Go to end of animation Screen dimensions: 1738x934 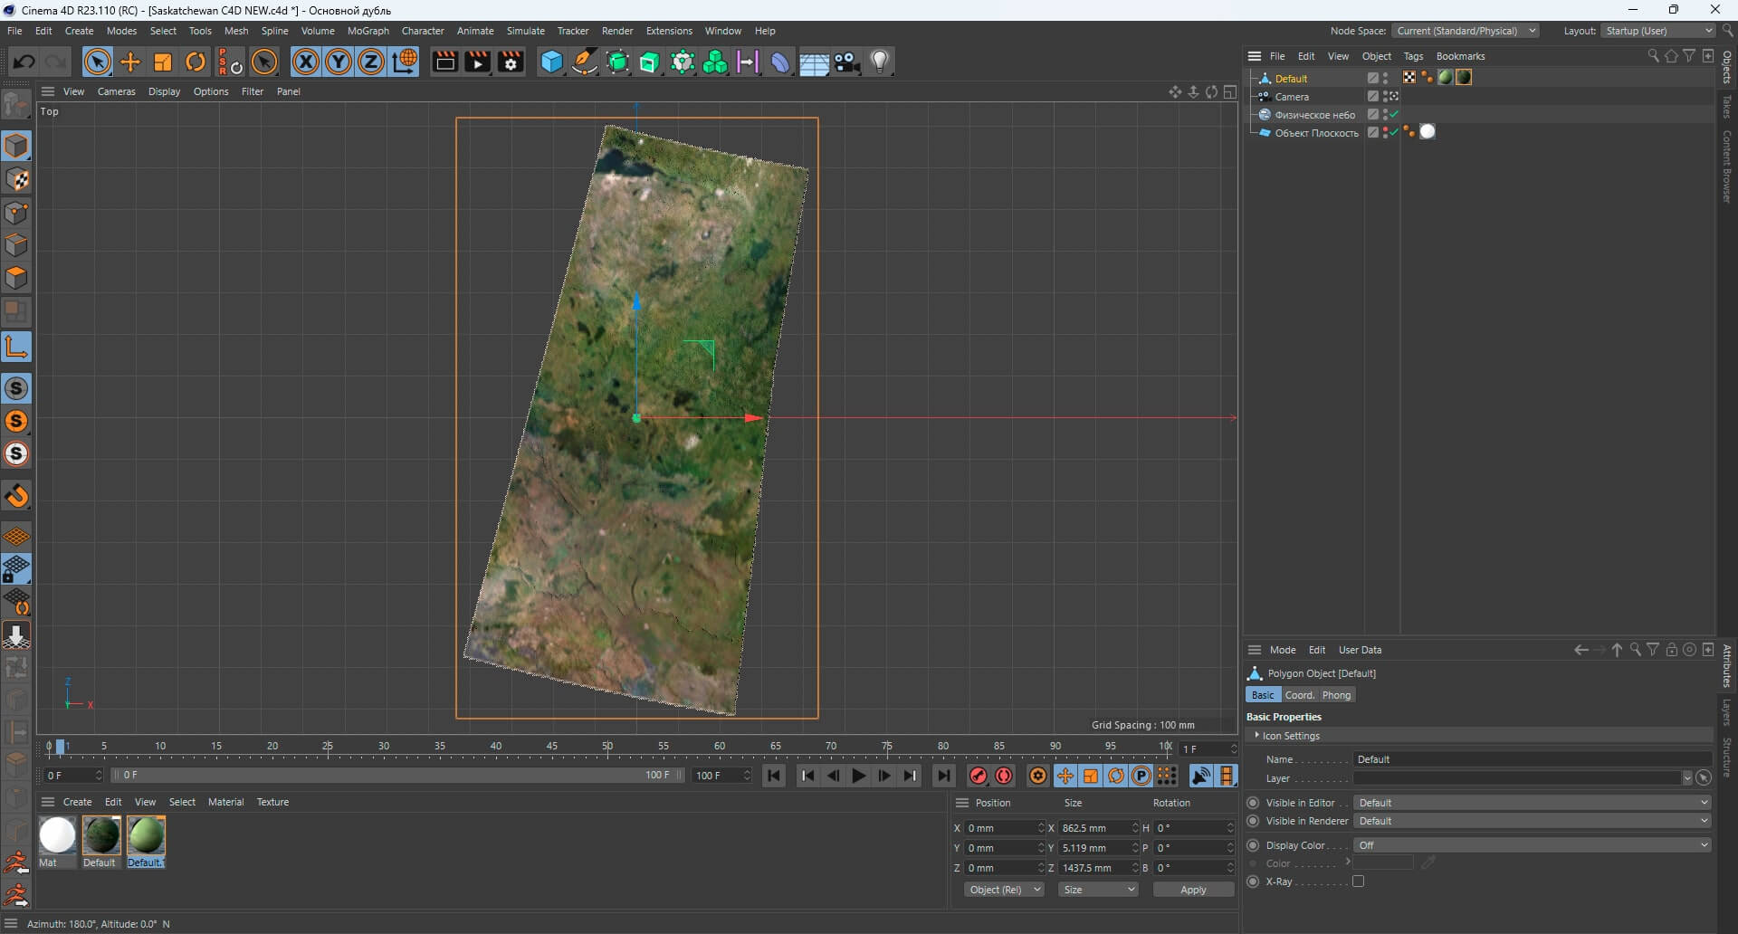pyautogui.click(x=944, y=776)
